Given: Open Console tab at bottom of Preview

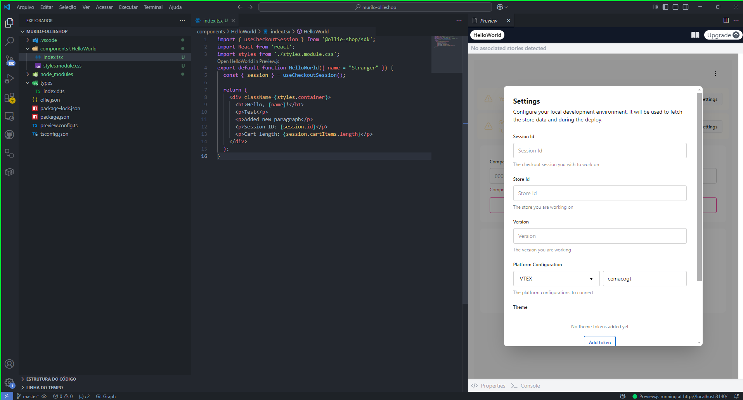Looking at the screenshot, I should (x=526, y=386).
